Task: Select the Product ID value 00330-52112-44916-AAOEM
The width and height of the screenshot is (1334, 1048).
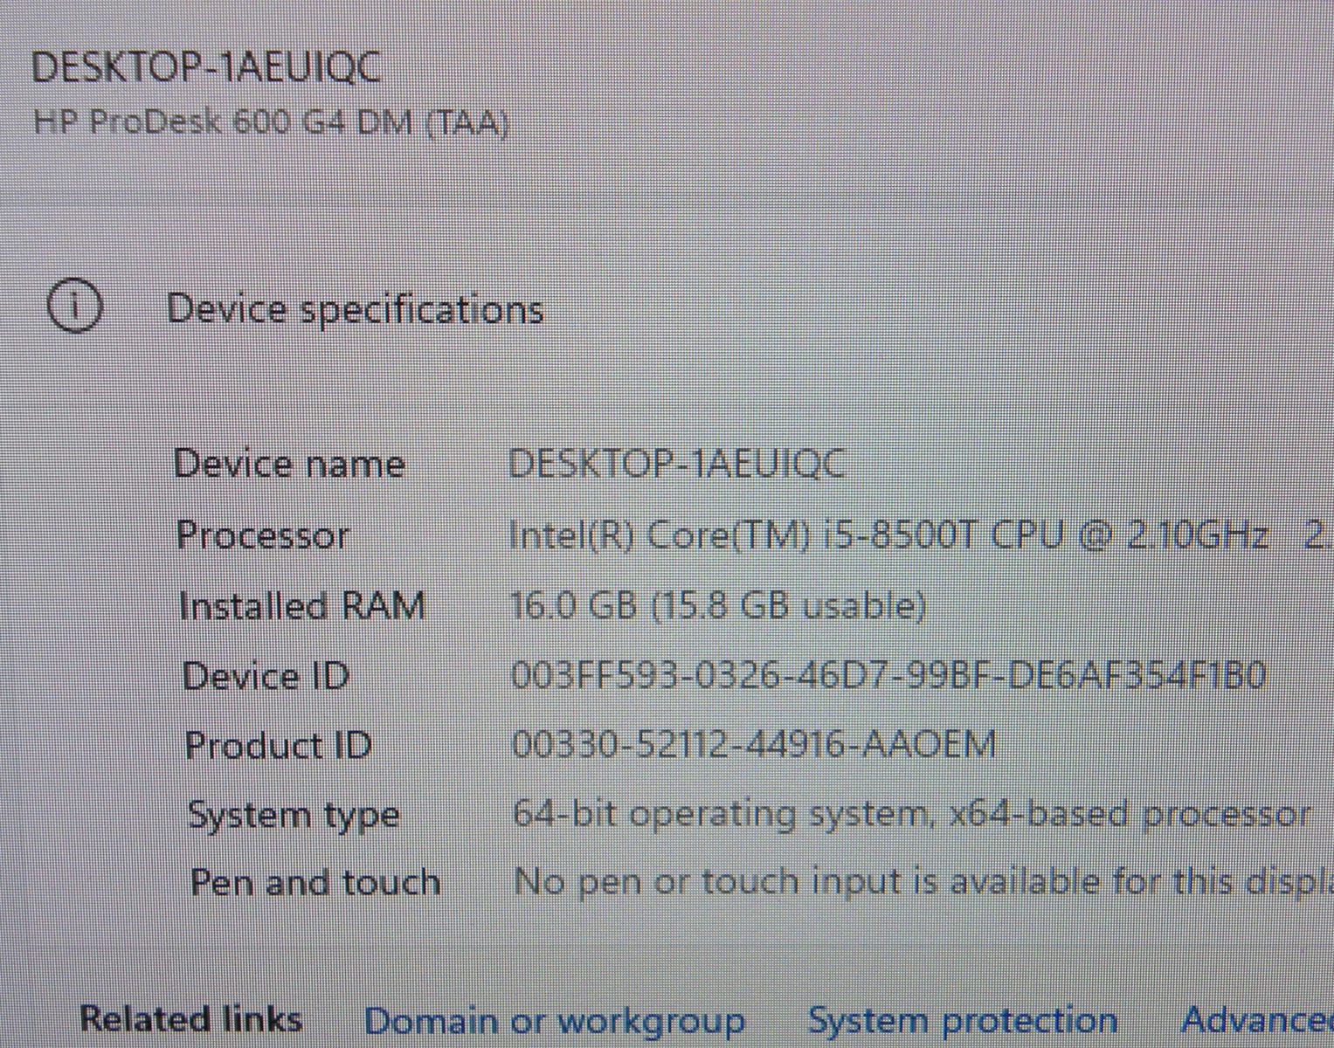Action: tap(753, 745)
